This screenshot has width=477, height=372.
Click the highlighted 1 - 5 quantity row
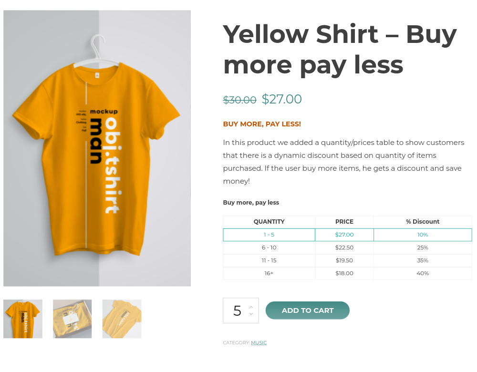(269, 235)
